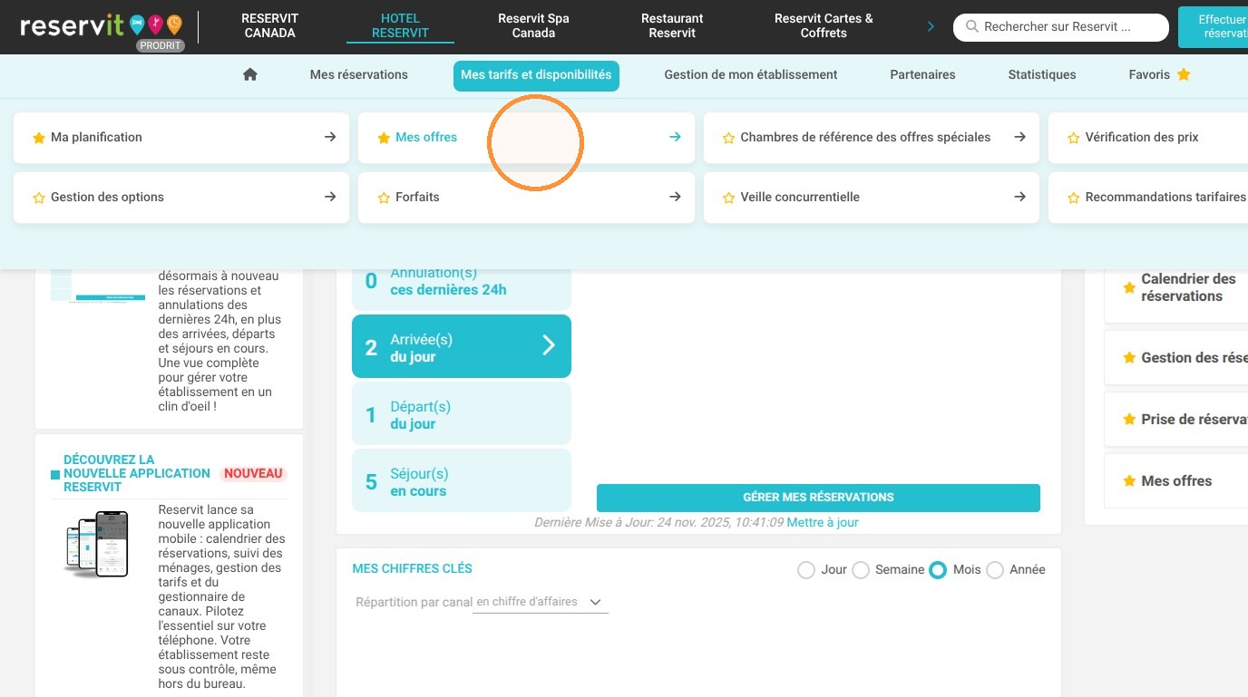Select the Semaine radio button

(861, 570)
